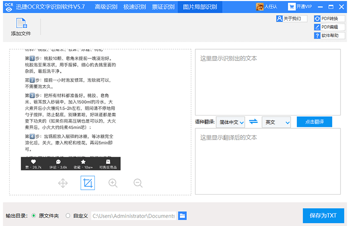Image resolution: width=348 pixels, height=226 pixels.
Task: Expand the 简体中文 source language dropdown
Action: pos(231,122)
